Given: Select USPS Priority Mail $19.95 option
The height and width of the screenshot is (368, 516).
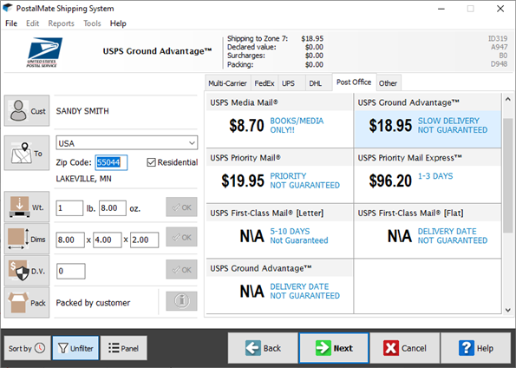Looking at the screenshot, I should [x=279, y=176].
